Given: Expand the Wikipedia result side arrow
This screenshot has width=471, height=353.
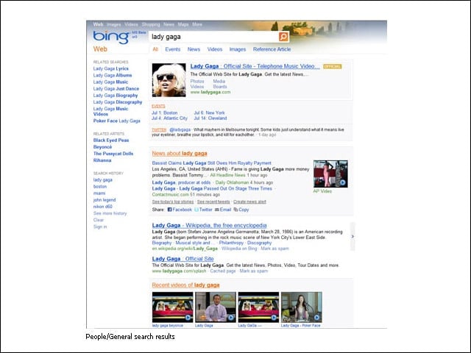Looking at the screenshot, I should (353, 236).
